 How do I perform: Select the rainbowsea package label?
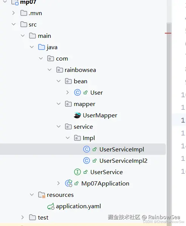click(x=80, y=70)
